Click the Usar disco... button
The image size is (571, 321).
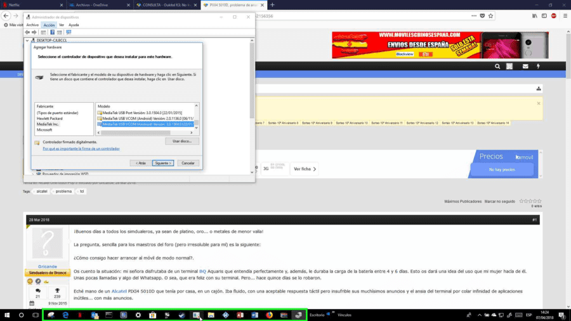(x=182, y=141)
